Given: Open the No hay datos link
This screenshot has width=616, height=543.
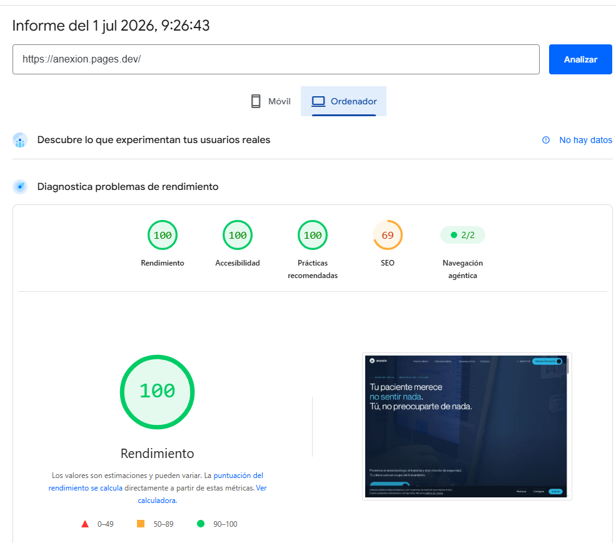Looking at the screenshot, I should (585, 140).
